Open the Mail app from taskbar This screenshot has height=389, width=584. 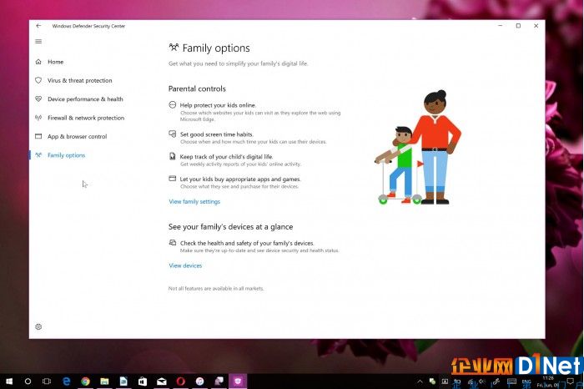pos(161,381)
